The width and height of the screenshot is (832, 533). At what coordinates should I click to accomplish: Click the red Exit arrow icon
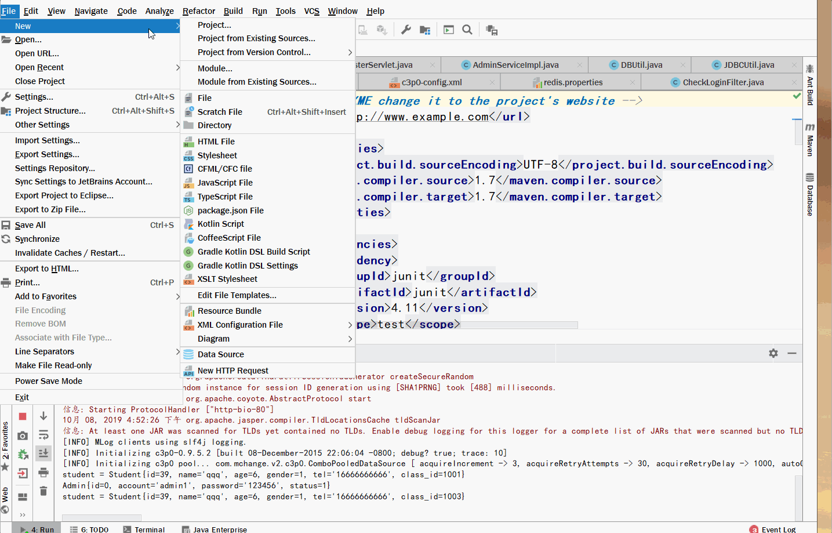(23, 473)
